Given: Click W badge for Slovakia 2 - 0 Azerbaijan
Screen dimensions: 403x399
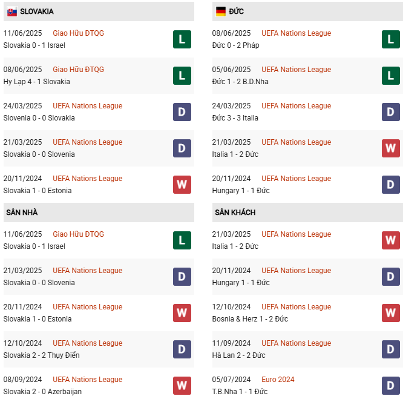Looking at the screenshot, I should pyautogui.click(x=182, y=386).
